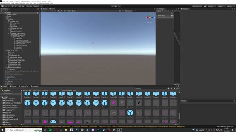Open the Gizmos dropdown

pos(129,11)
